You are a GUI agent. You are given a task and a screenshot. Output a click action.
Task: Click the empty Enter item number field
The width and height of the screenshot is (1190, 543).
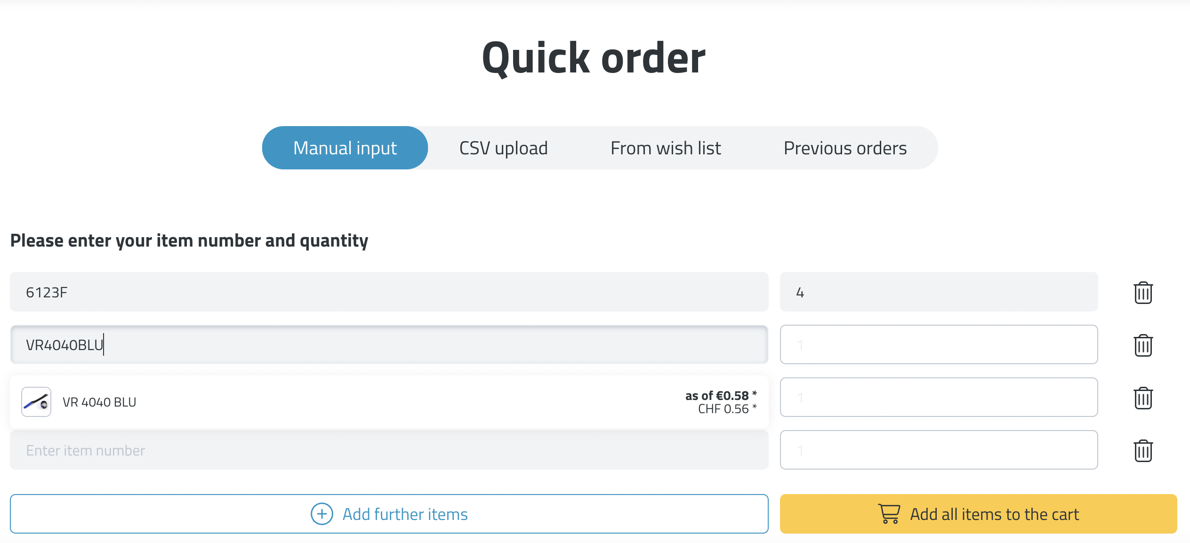click(389, 450)
